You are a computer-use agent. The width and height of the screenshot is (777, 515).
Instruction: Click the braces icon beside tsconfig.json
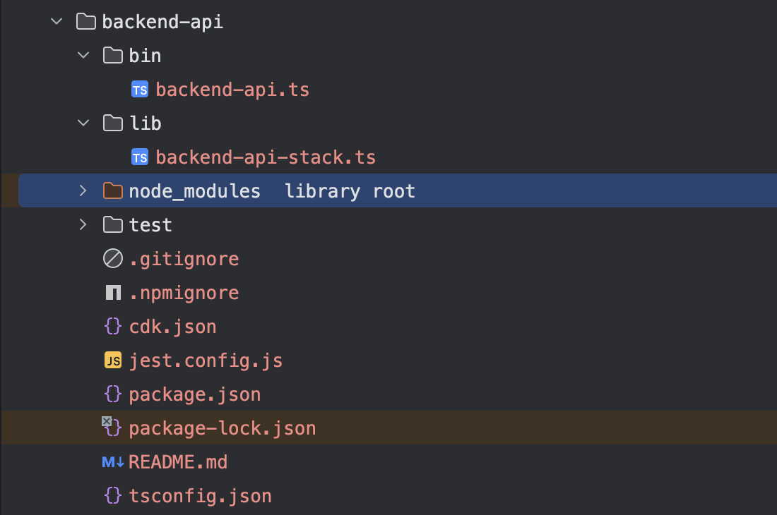tap(112, 496)
